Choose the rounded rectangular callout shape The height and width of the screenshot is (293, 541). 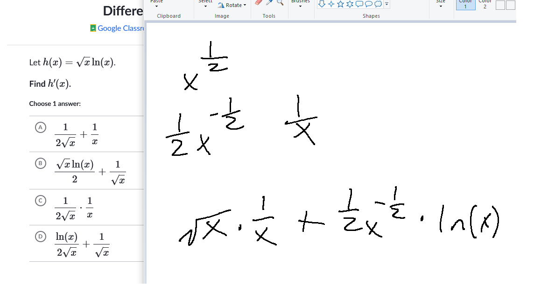(x=359, y=4)
